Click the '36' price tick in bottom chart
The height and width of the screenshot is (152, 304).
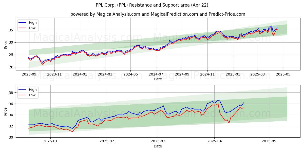tap(11, 104)
